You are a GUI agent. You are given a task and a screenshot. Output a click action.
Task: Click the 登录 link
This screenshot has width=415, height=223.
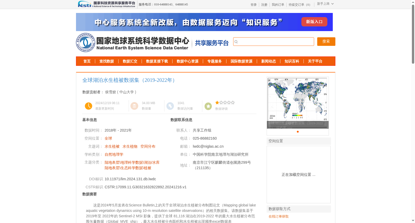(254, 5)
